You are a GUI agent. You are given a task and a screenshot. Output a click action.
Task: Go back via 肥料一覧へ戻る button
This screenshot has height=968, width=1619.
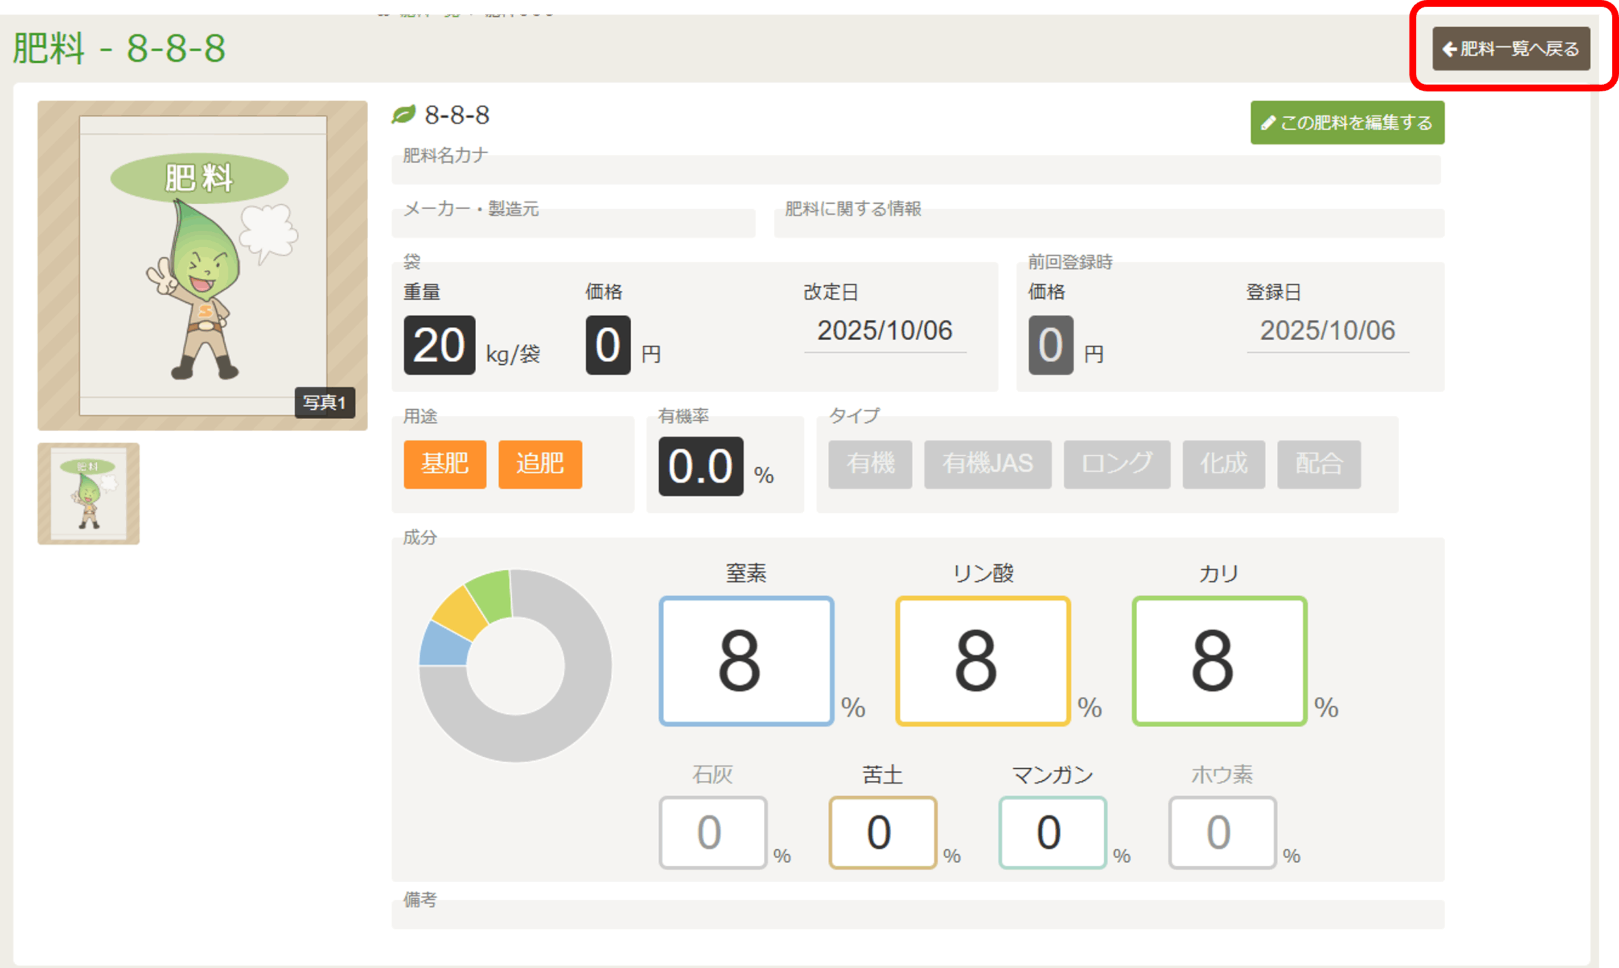click(x=1511, y=49)
